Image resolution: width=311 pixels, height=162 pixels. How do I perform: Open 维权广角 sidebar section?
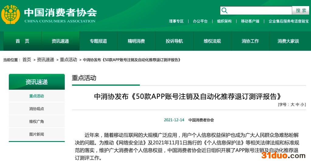36,122
